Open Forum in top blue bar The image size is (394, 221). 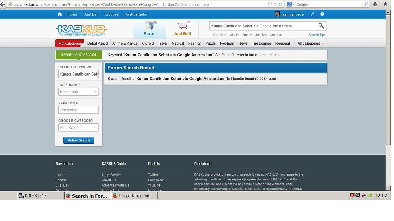(x=73, y=14)
